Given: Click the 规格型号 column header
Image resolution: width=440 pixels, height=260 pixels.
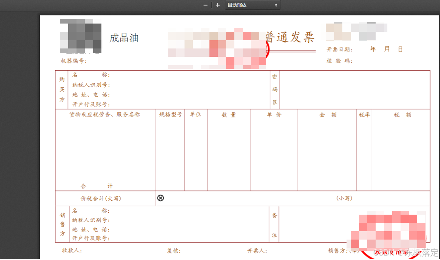Looking at the screenshot, I should (170, 115).
